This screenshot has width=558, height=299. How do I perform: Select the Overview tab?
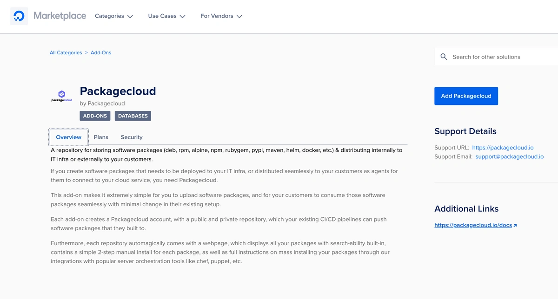pos(69,137)
